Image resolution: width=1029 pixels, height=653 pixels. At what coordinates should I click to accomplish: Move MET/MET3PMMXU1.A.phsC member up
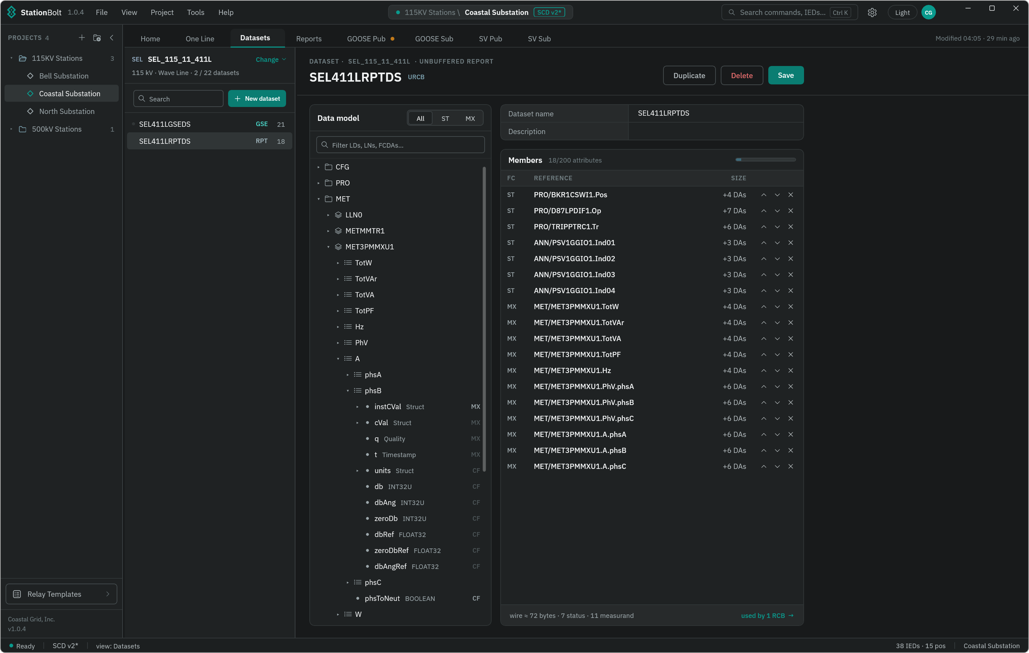tap(763, 466)
